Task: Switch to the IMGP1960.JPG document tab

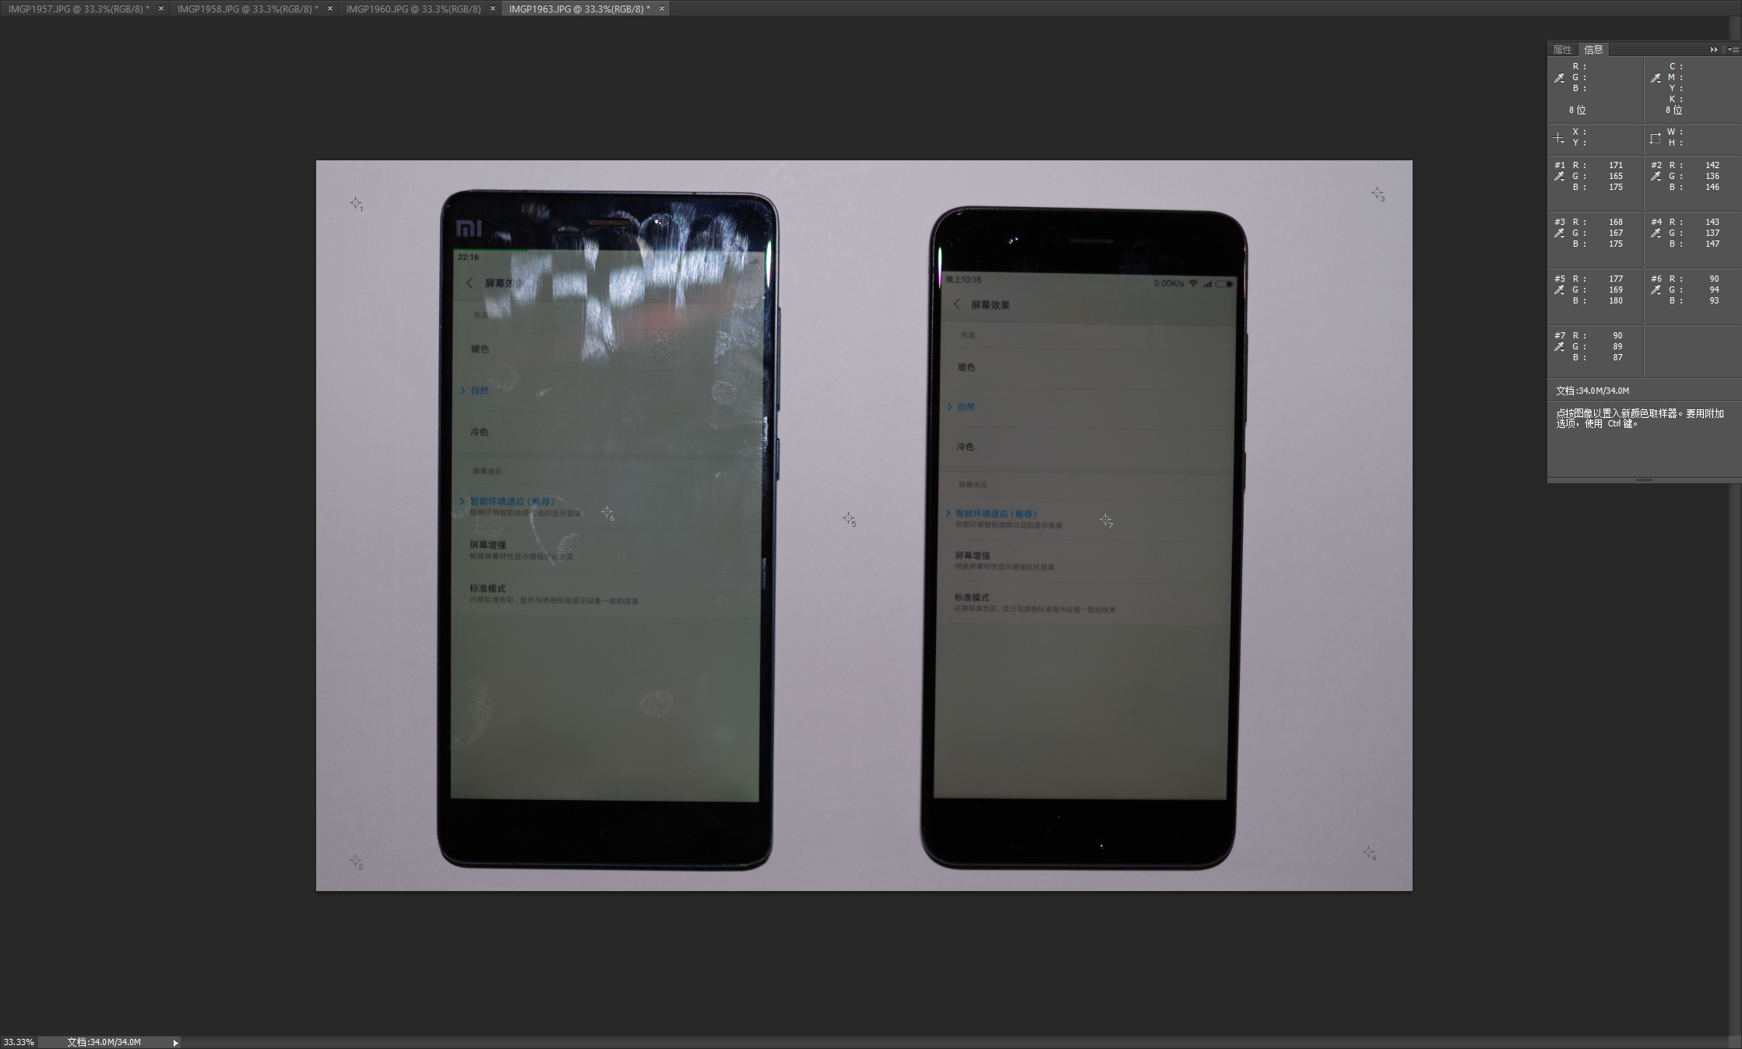Action: point(413,9)
